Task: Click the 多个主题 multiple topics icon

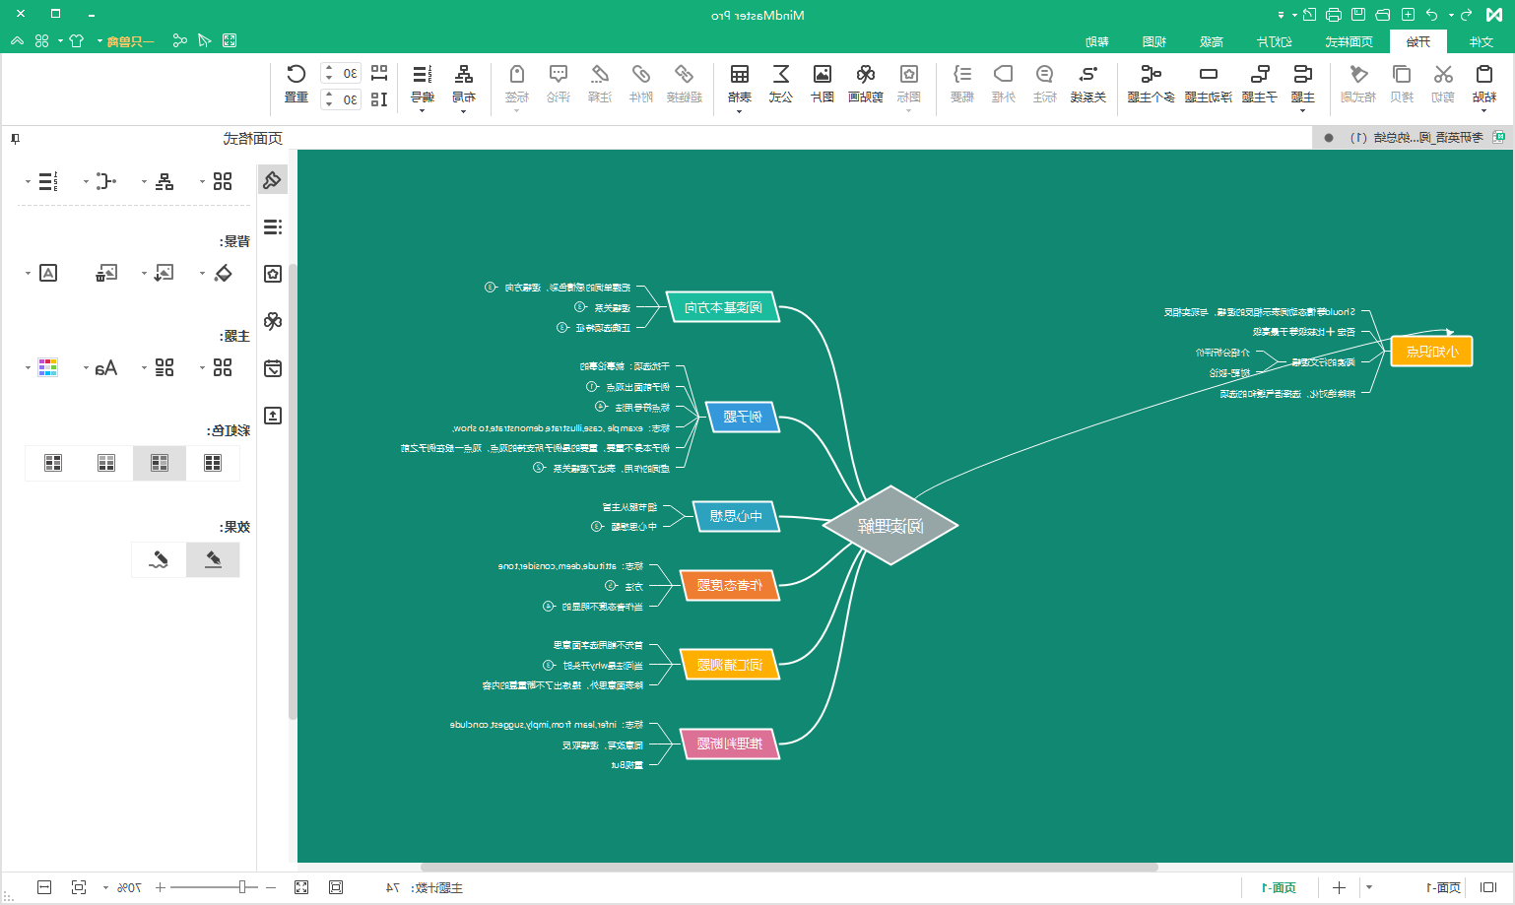Action: coord(1151,75)
